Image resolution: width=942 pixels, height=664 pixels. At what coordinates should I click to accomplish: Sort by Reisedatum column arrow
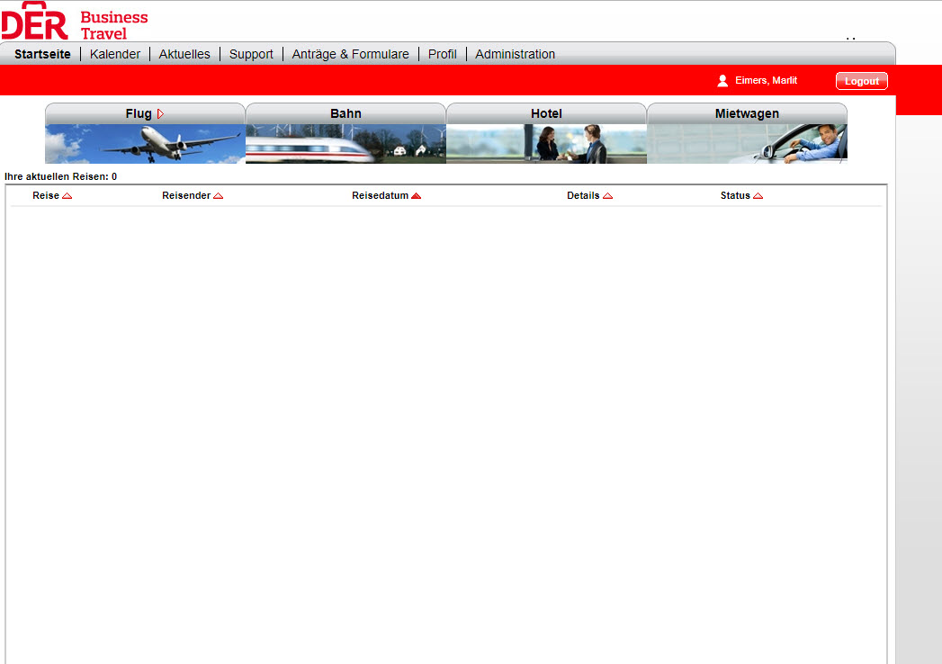pyautogui.click(x=416, y=196)
